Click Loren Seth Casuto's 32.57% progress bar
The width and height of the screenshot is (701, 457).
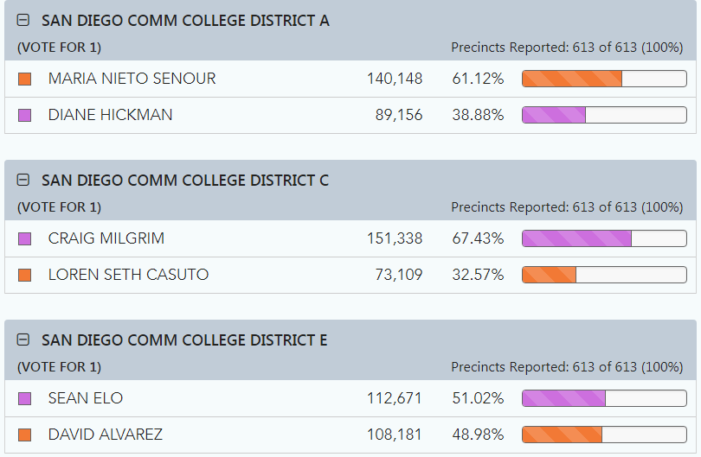click(x=604, y=275)
